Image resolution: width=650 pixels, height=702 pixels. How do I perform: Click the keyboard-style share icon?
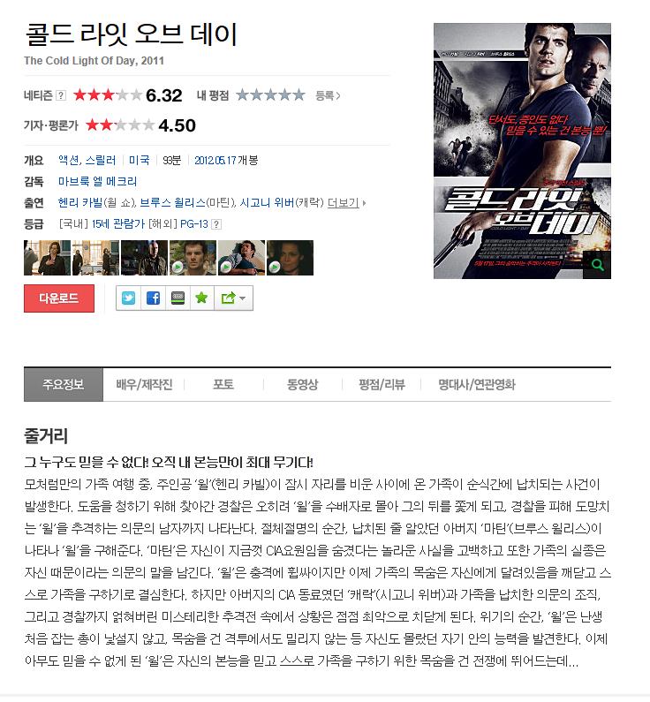pyautogui.click(x=178, y=298)
